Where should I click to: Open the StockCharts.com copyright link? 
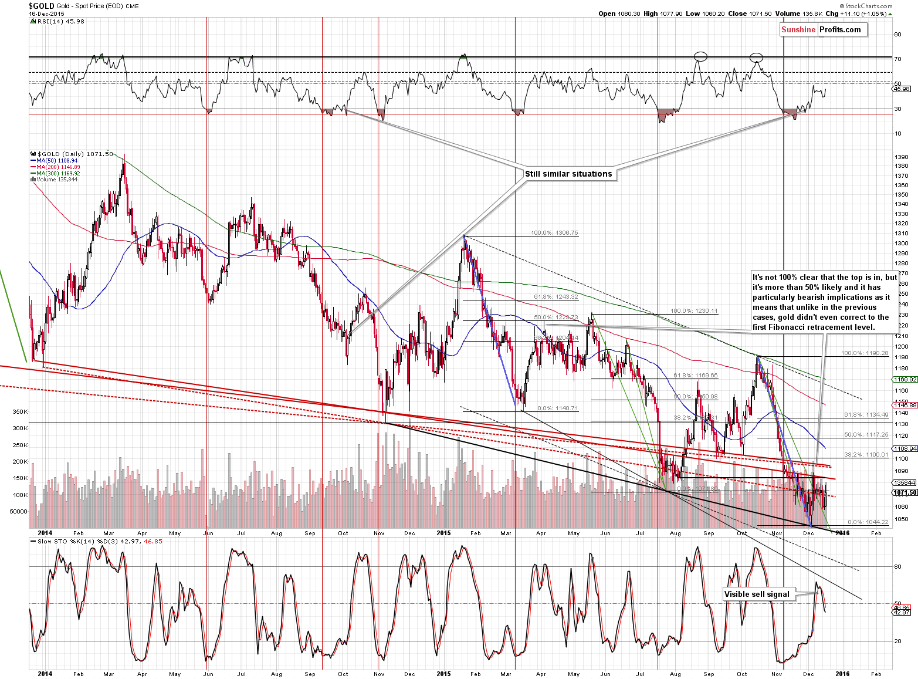point(866,6)
